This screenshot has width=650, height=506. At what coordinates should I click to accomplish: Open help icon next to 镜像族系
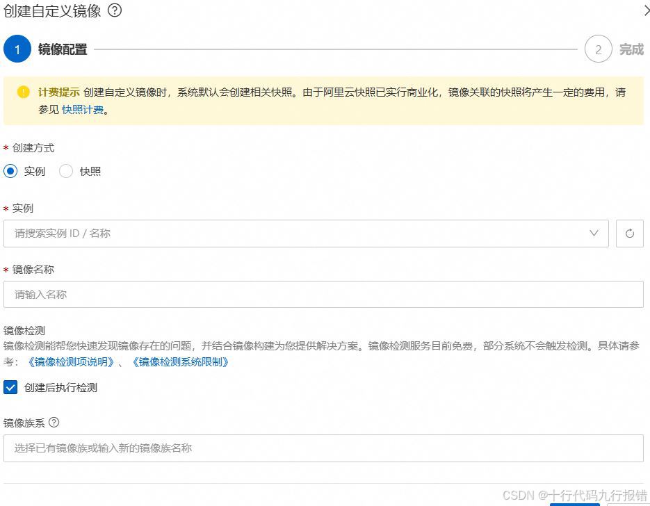tap(54, 423)
